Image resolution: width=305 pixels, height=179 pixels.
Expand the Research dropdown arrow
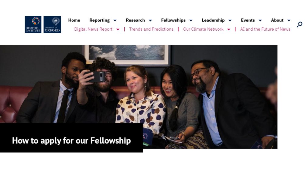pos(150,21)
